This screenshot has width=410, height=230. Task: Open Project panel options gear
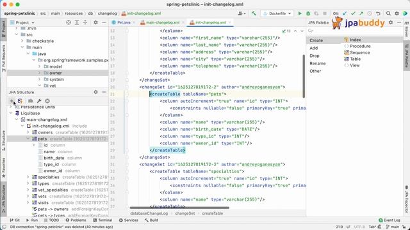tap(95, 23)
